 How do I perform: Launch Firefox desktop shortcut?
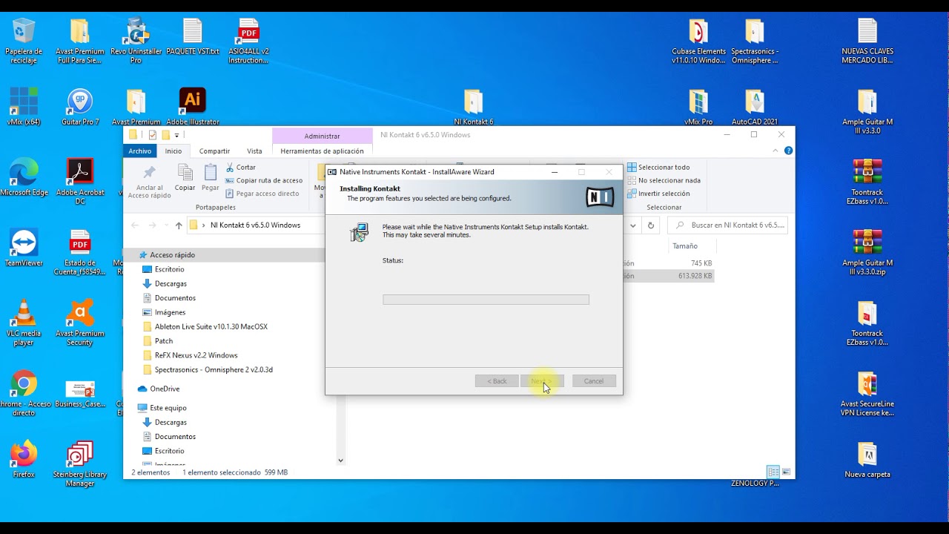[x=24, y=459]
